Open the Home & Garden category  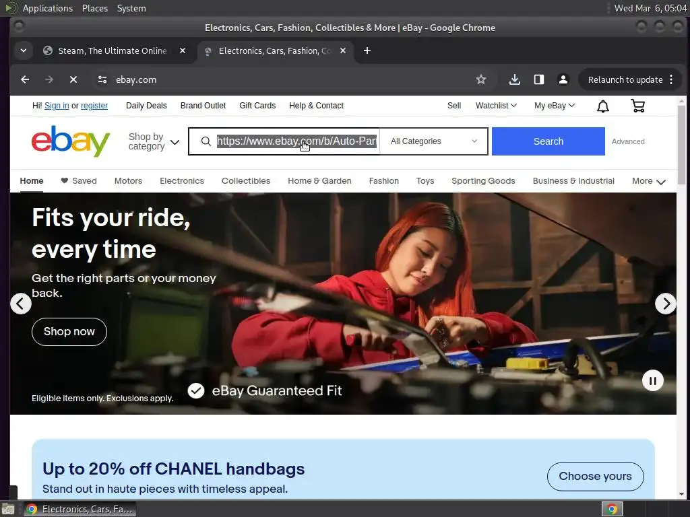pyautogui.click(x=319, y=180)
